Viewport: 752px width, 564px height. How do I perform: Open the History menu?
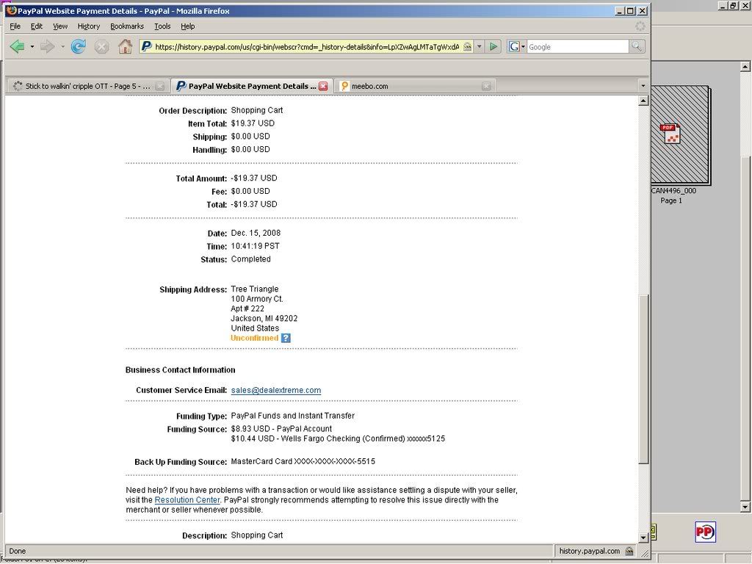(x=89, y=26)
